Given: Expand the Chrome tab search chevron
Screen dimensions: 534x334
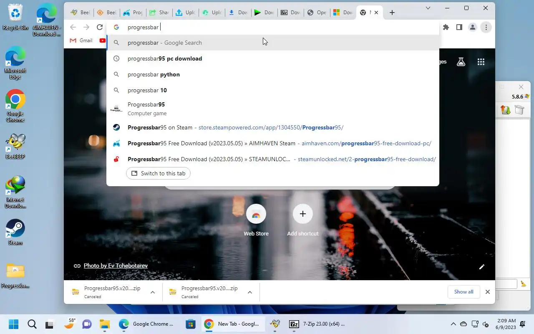Looking at the screenshot, I should tap(428, 8).
